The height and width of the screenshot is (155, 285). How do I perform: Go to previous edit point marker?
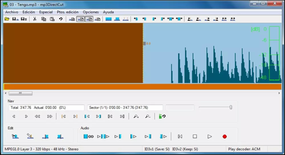coord(63,117)
